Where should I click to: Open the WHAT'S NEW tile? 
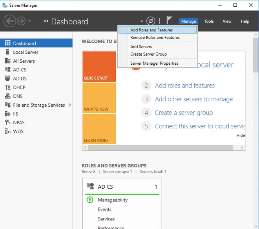click(99, 98)
